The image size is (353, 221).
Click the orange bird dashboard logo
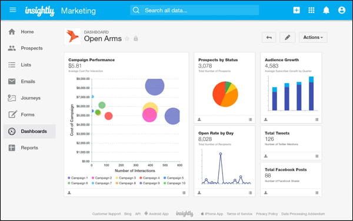coord(72,36)
